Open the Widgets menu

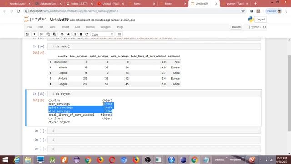point(105,27)
